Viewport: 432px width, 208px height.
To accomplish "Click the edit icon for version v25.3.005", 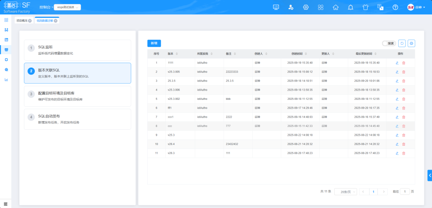I will click(397, 72).
